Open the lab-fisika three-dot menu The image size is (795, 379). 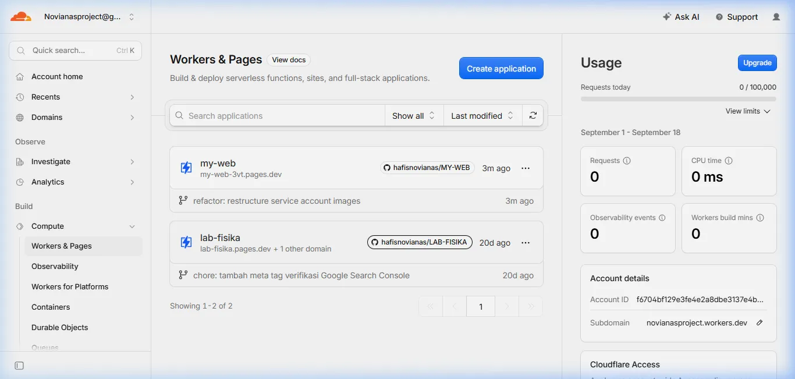[x=526, y=243]
